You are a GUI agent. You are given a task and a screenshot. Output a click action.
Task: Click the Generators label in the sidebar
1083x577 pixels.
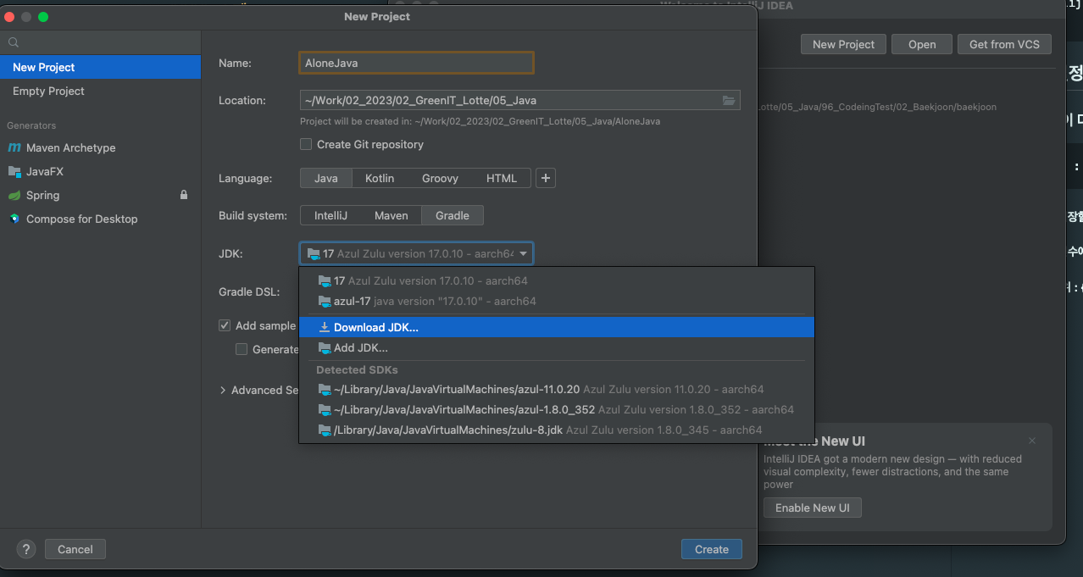pos(31,125)
